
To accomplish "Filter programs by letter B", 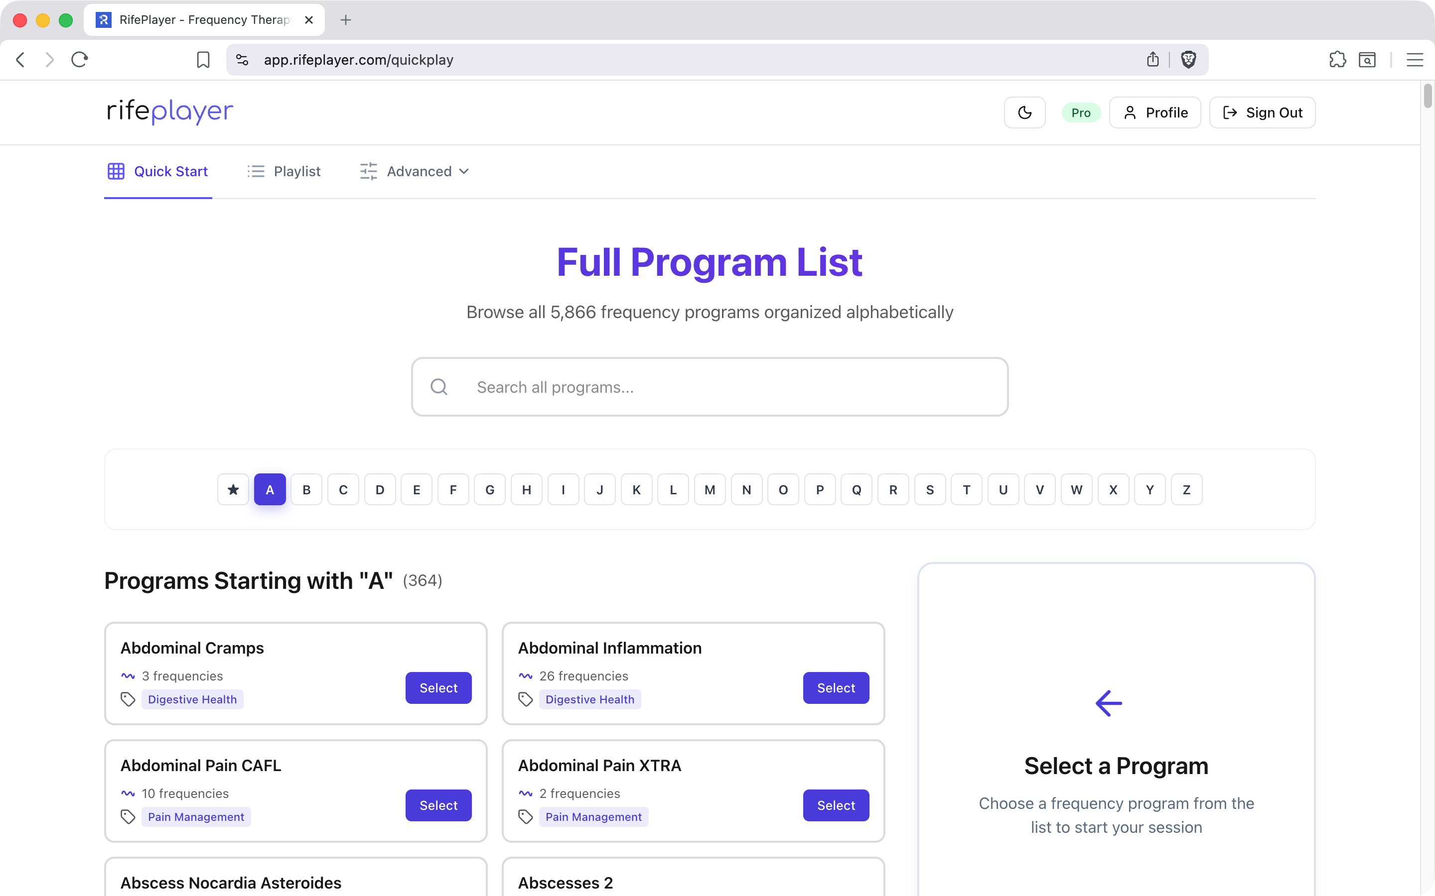I will click(306, 489).
